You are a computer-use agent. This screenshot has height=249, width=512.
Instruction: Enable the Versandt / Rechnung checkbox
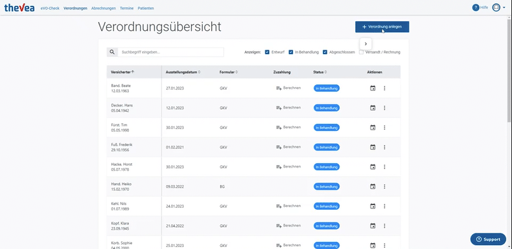[x=361, y=52]
